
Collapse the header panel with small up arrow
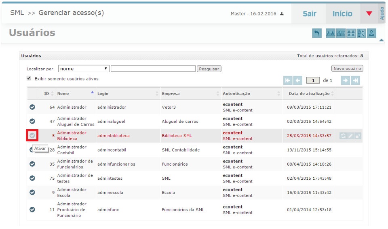tap(381, 40)
